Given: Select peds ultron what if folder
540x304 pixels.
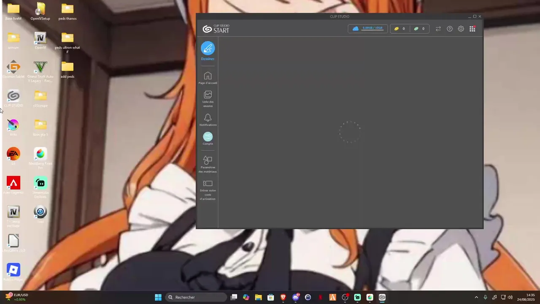Looking at the screenshot, I should (67, 43).
